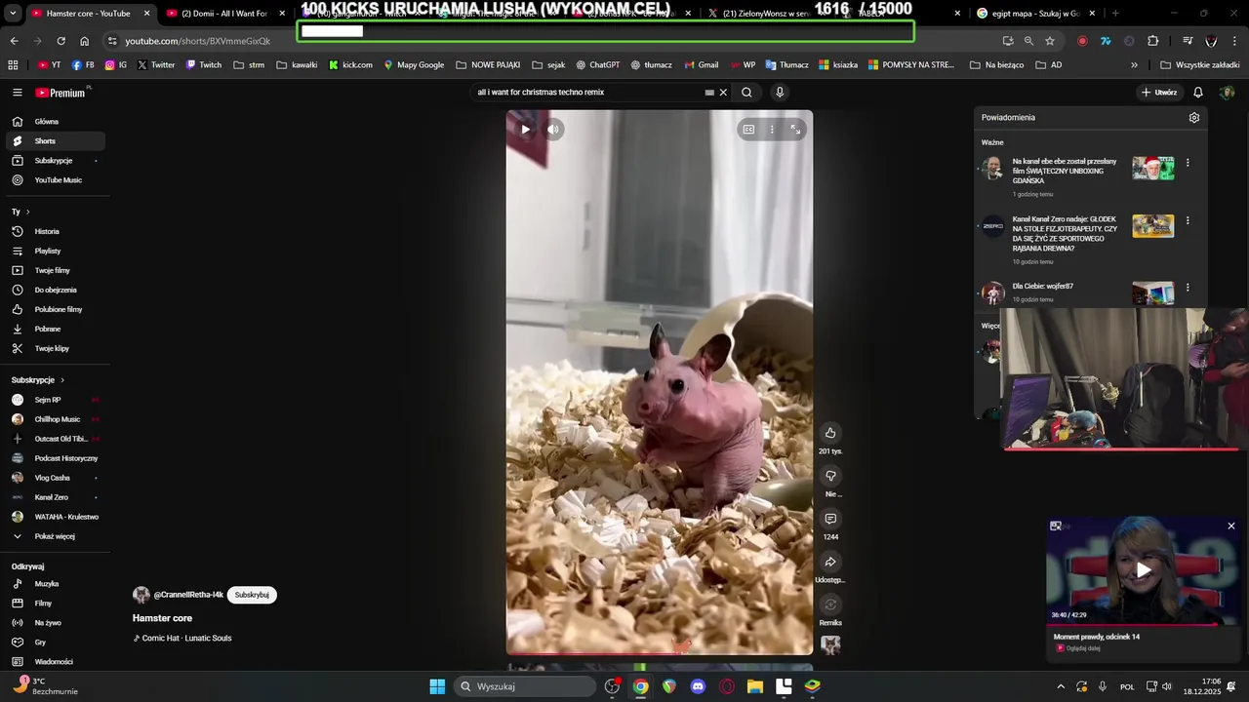Click the Remiks button

(x=830, y=604)
